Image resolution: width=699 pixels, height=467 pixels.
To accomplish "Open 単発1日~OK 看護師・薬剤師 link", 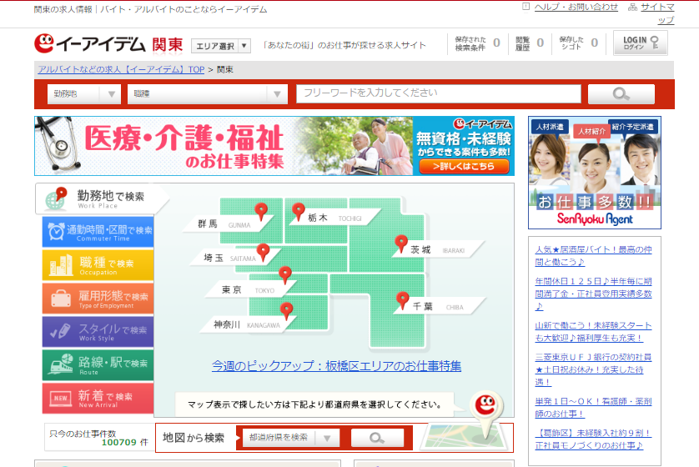I will (593, 407).
